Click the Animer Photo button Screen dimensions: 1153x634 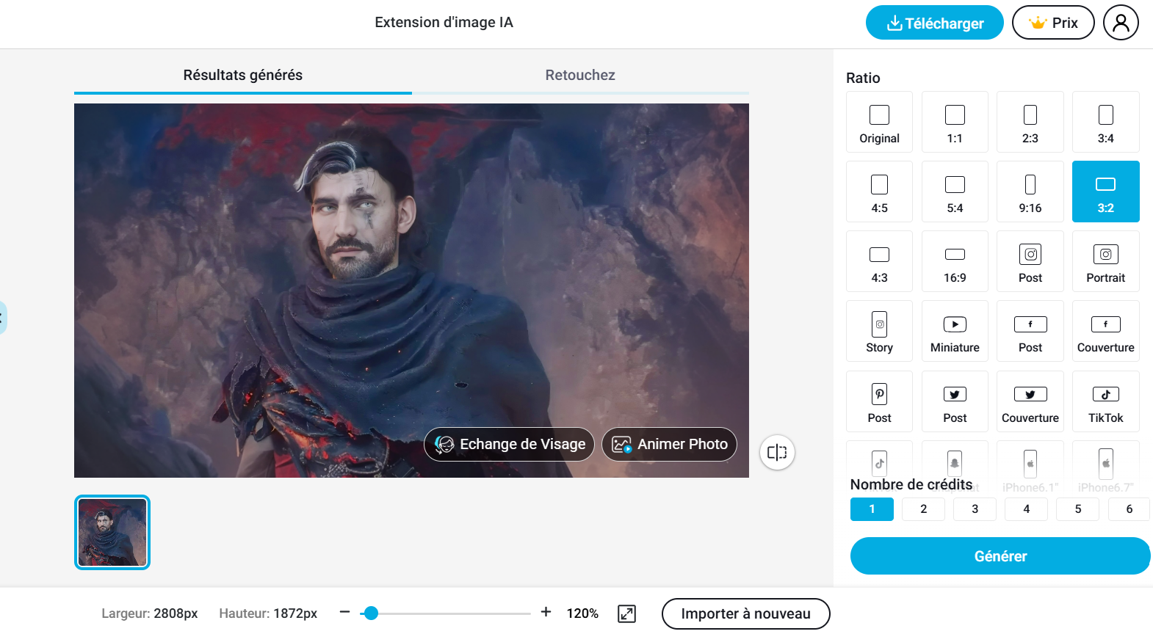(669, 445)
